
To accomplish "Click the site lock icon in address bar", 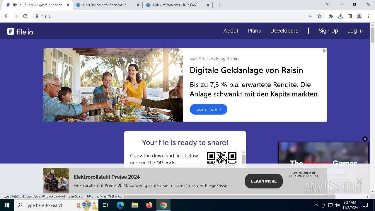I will [37, 16].
